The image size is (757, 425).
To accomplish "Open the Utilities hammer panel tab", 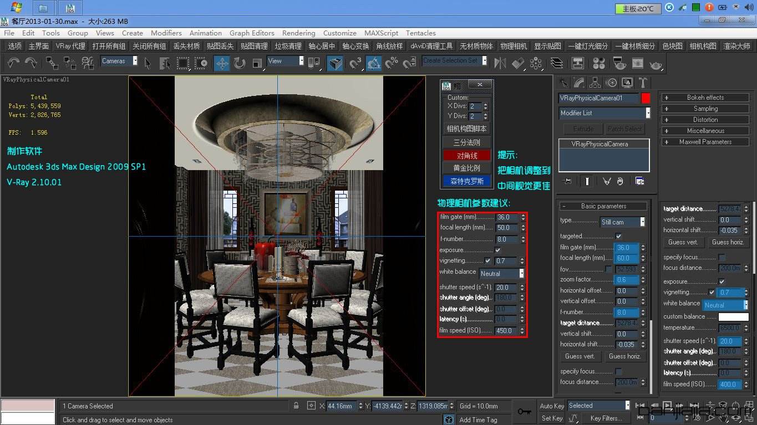I will (x=643, y=83).
